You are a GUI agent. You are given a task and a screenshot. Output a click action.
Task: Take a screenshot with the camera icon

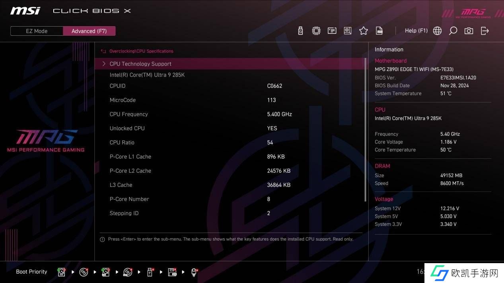(x=469, y=31)
